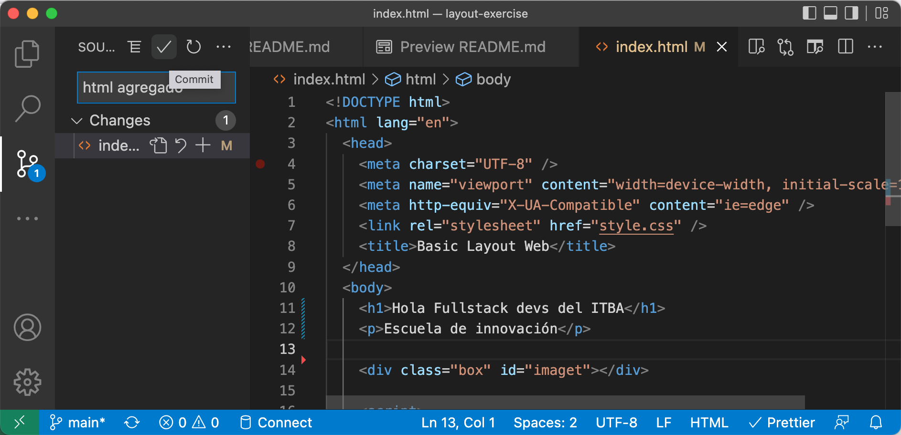
Task: Click the Commit checkmark button
Action: point(164,47)
